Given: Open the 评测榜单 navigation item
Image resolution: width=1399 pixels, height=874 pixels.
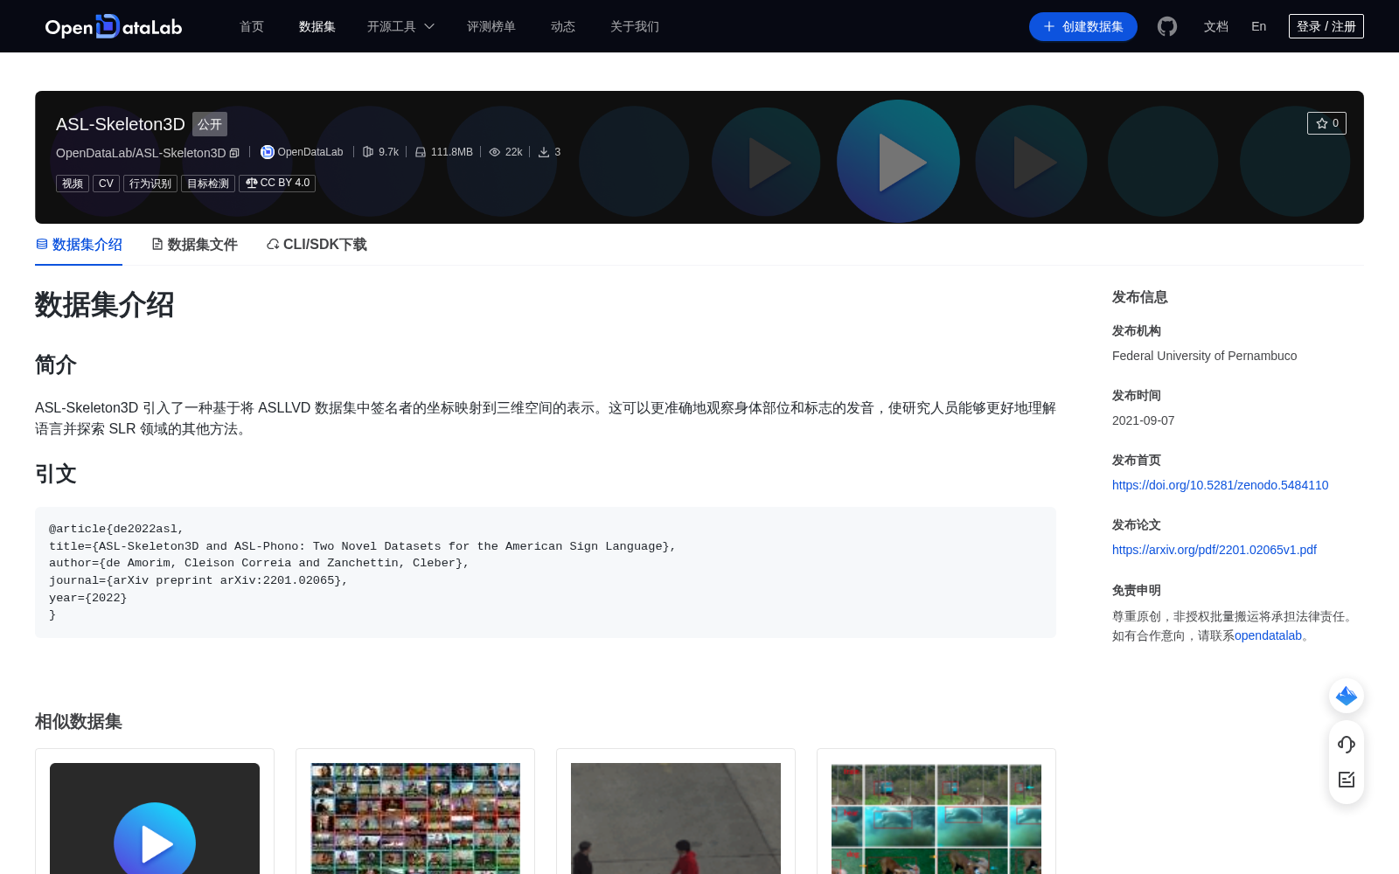Looking at the screenshot, I should tap(491, 26).
